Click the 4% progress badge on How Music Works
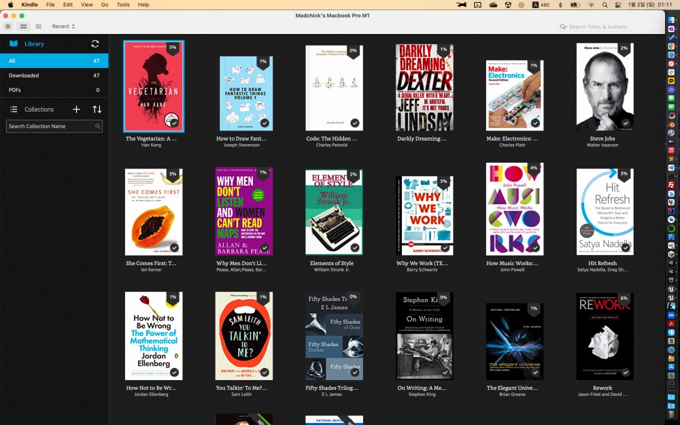This screenshot has width=680, height=425. pos(533,169)
